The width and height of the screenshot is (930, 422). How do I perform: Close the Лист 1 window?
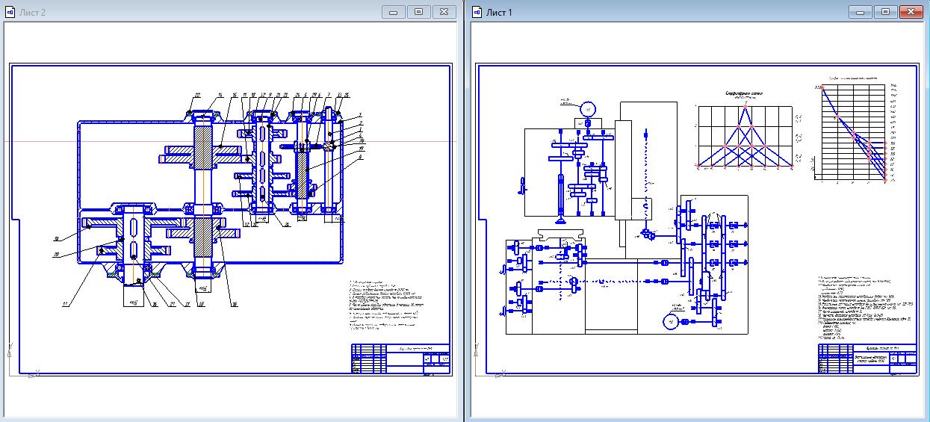[910, 11]
